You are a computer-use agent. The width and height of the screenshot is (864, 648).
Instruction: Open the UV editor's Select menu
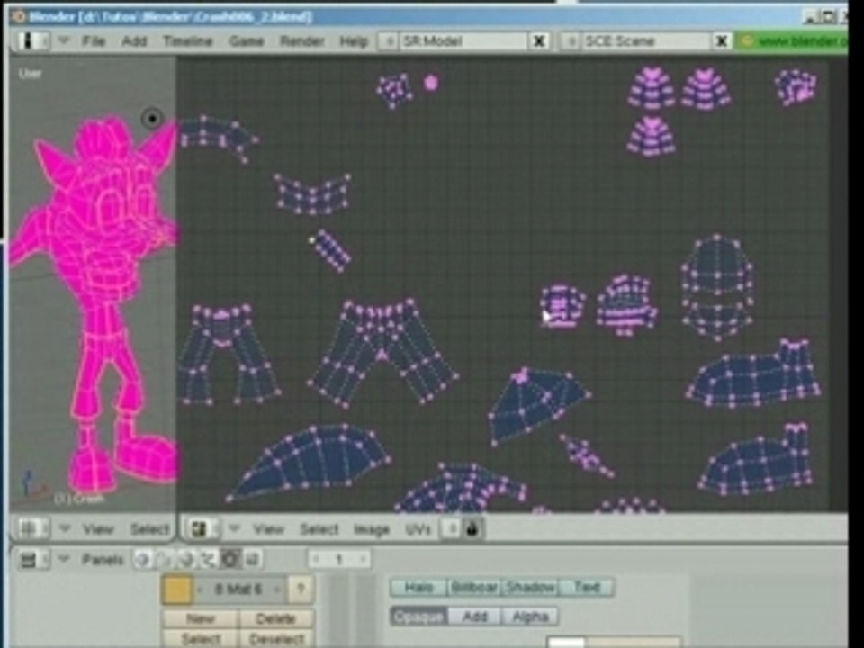click(x=319, y=530)
